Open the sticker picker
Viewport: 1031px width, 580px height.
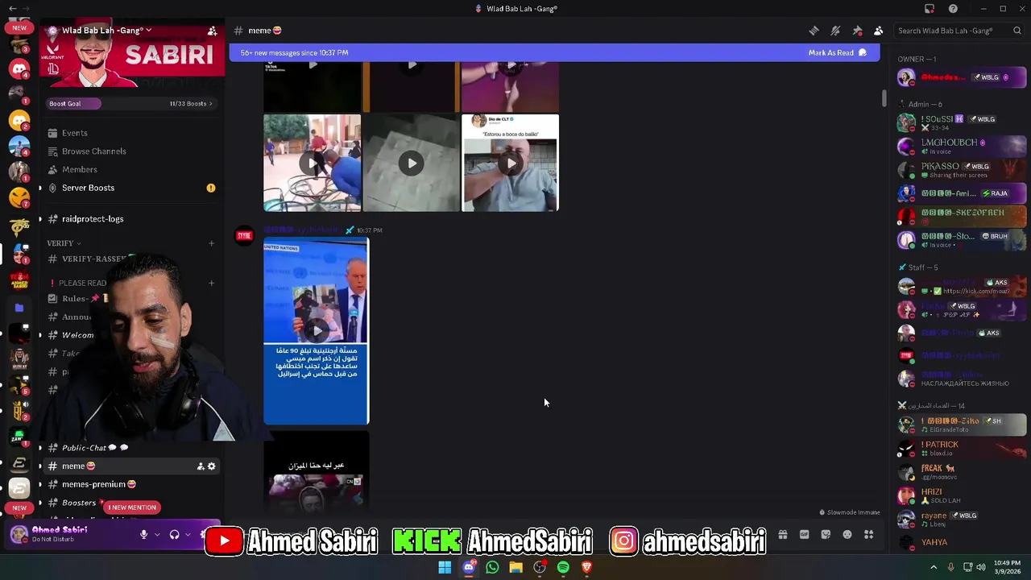coord(826,535)
